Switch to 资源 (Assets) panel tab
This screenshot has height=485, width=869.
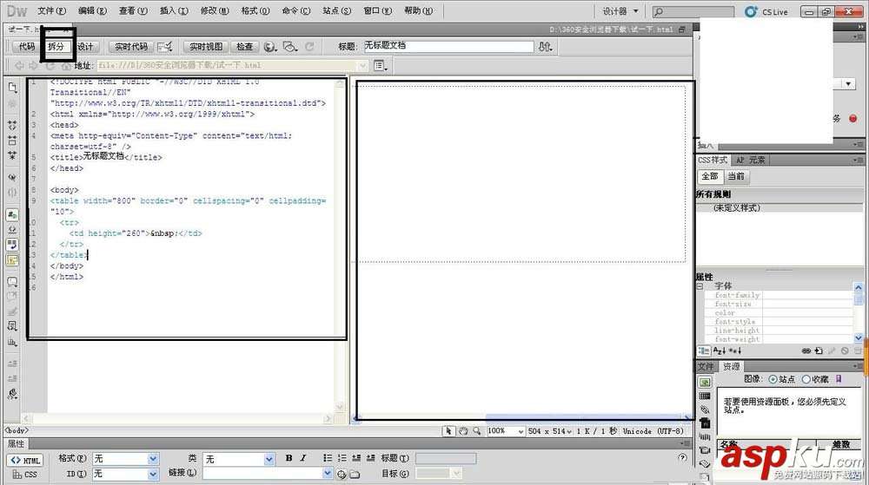click(731, 367)
